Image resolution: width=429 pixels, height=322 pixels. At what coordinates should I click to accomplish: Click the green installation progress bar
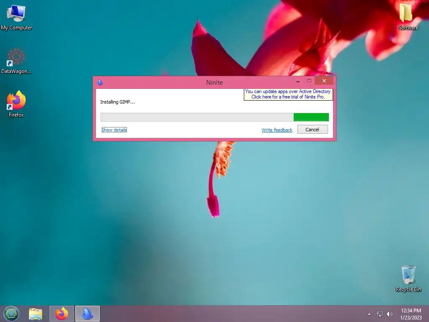[x=214, y=117]
